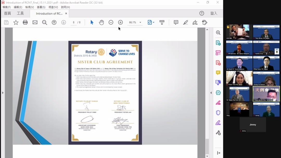Open the Sign document pen tool
Viewport: 281px width, 158px height.
click(195, 22)
